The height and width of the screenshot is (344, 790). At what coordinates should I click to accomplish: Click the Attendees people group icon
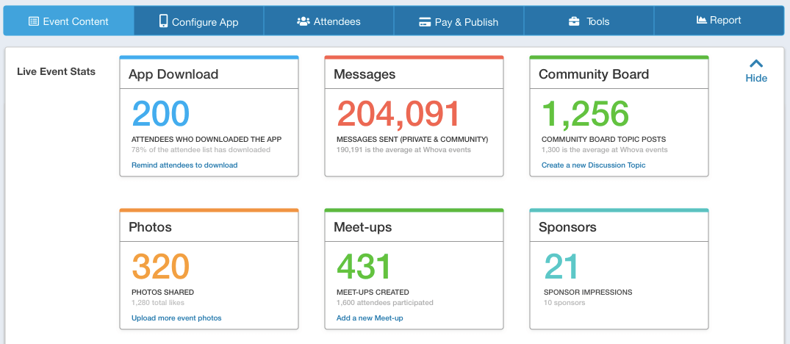point(303,21)
